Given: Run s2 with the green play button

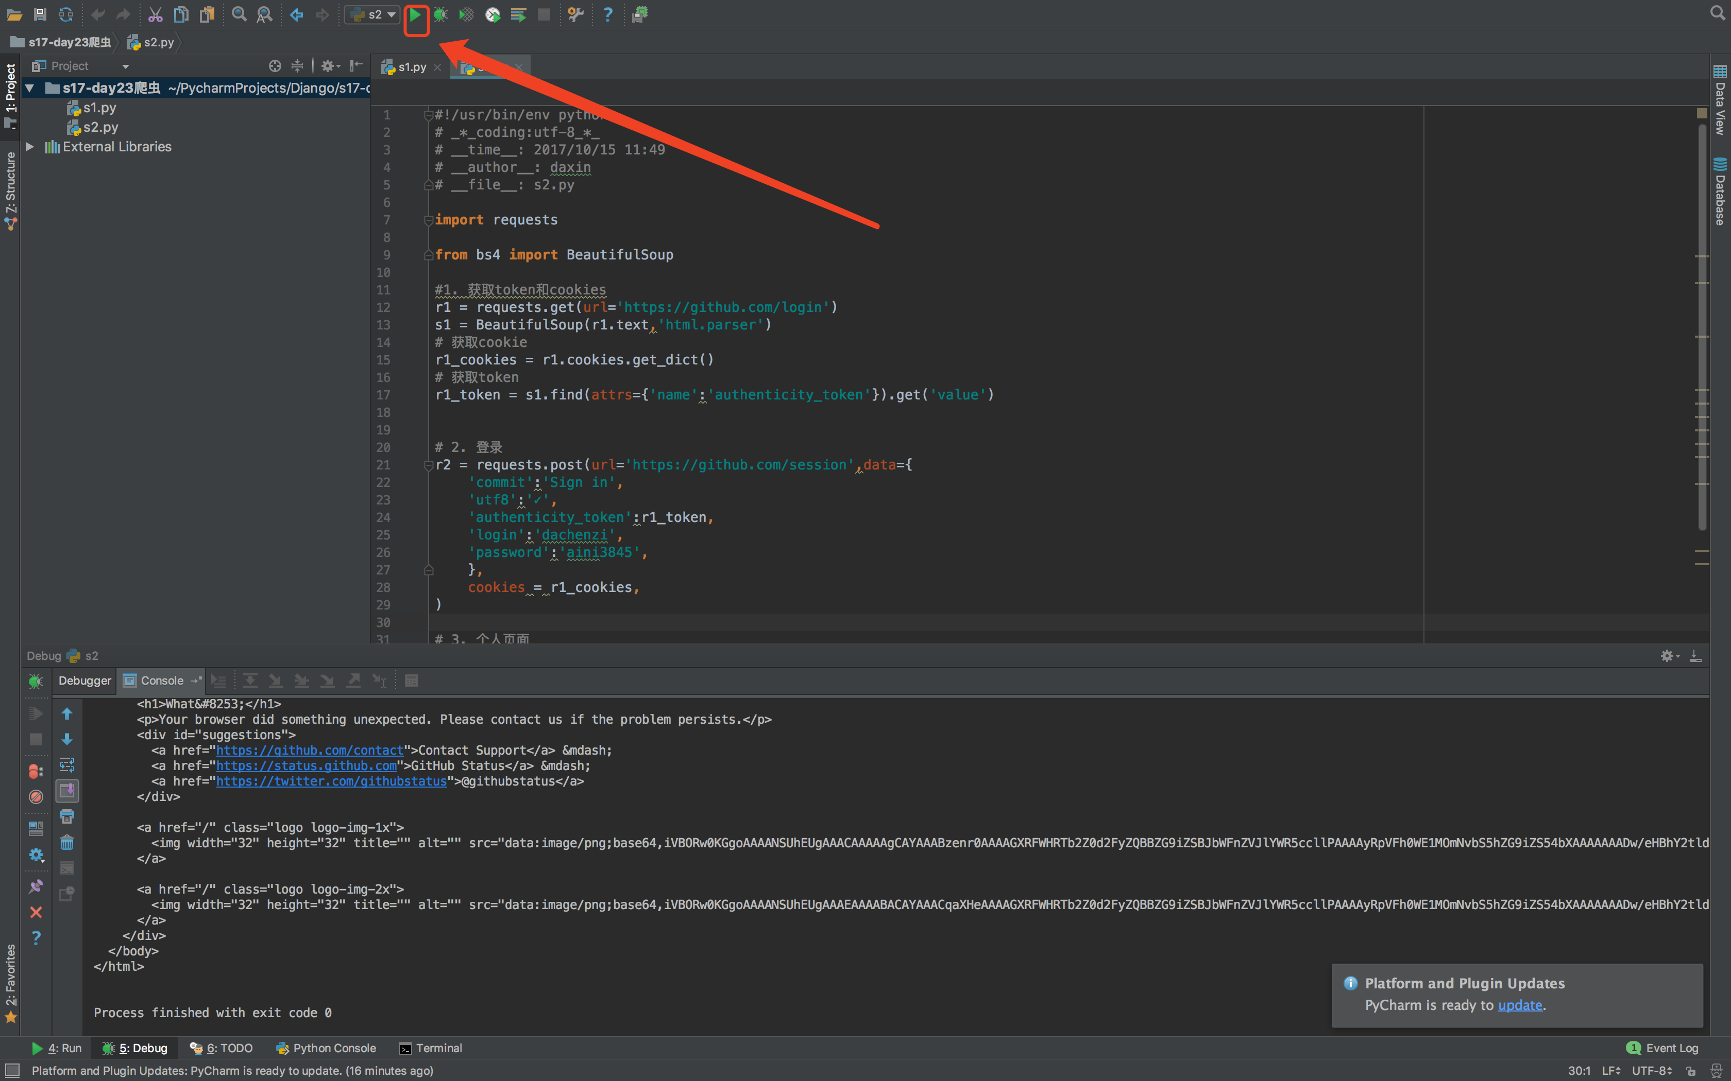Looking at the screenshot, I should [415, 15].
